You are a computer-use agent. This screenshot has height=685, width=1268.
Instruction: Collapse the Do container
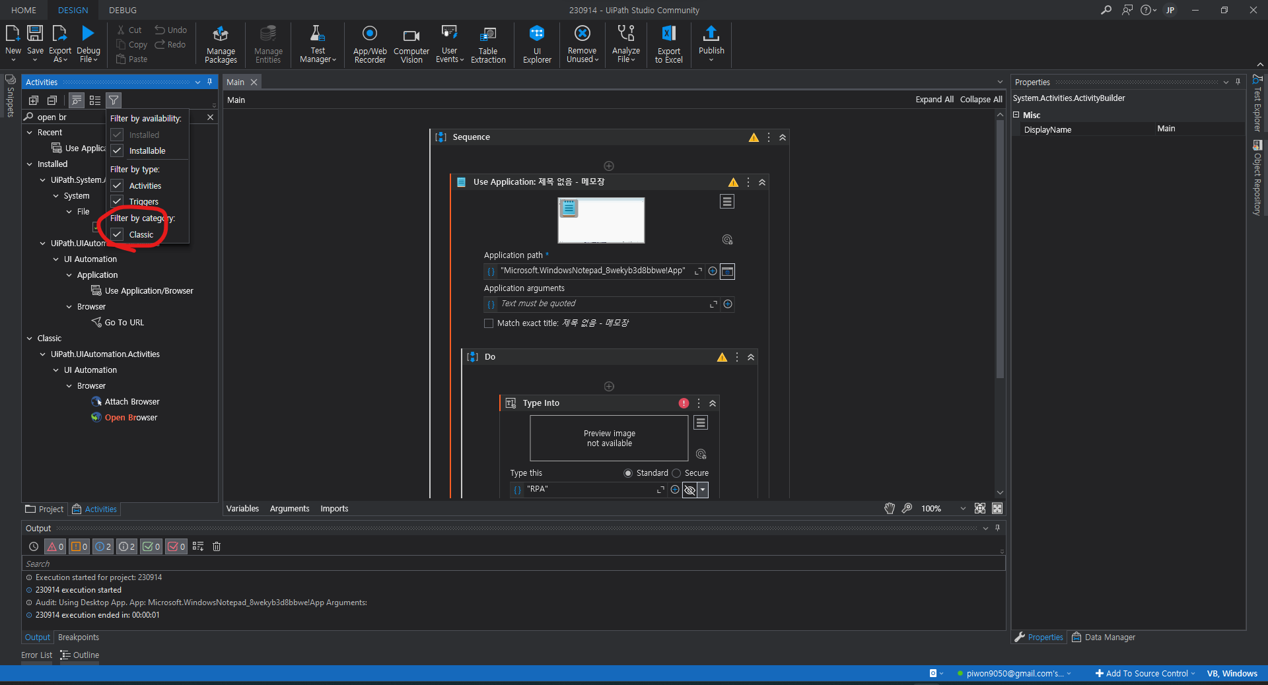click(751, 357)
